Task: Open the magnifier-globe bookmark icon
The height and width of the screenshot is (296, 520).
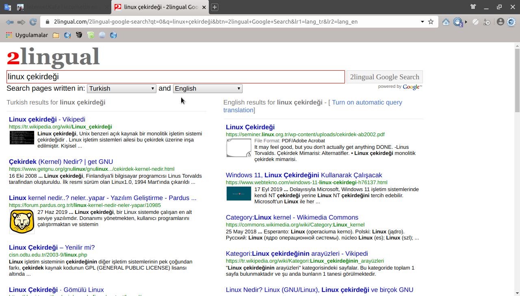Action: coord(67,35)
